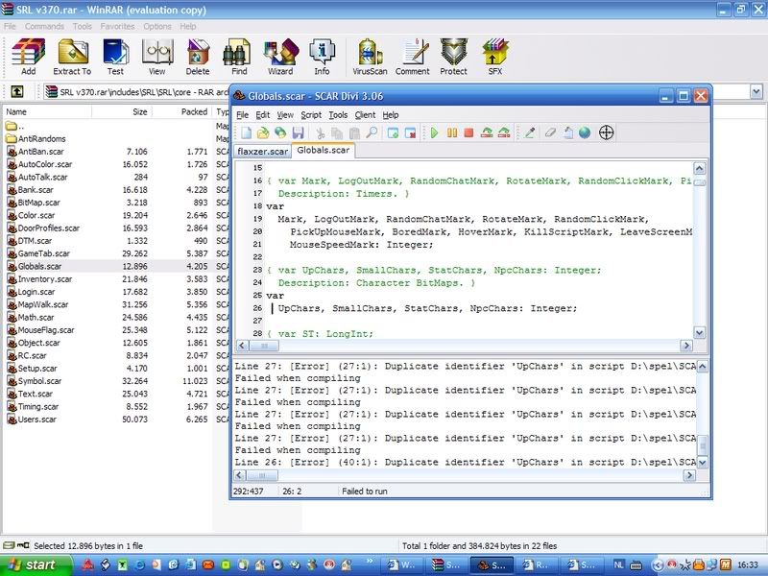Pause the running script in SCAR
This screenshot has width=768, height=576.
451,132
